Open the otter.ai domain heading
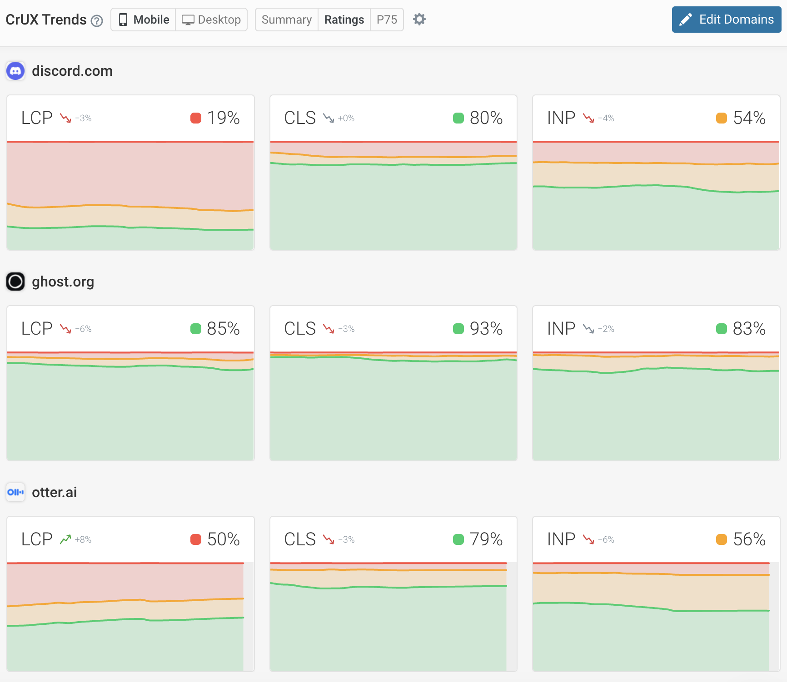 [x=54, y=492]
